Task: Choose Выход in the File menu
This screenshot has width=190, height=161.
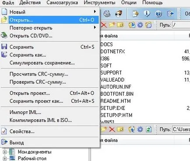Action: (50, 143)
